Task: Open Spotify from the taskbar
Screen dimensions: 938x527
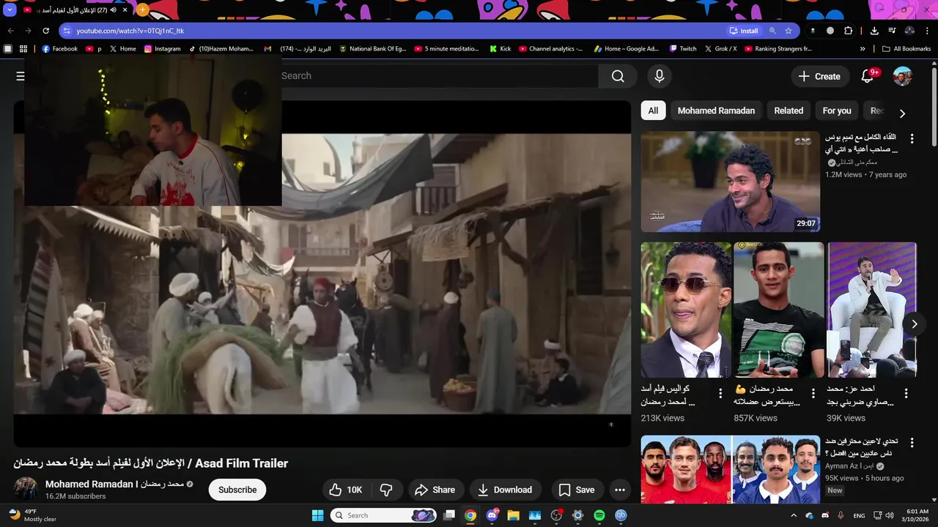Action: click(x=599, y=515)
